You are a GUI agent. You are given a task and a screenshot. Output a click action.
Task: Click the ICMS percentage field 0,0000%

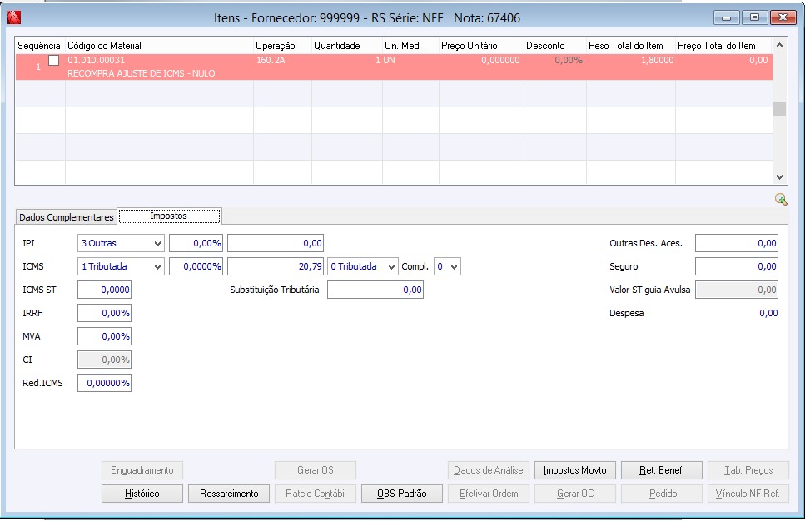[x=196, y=266]
